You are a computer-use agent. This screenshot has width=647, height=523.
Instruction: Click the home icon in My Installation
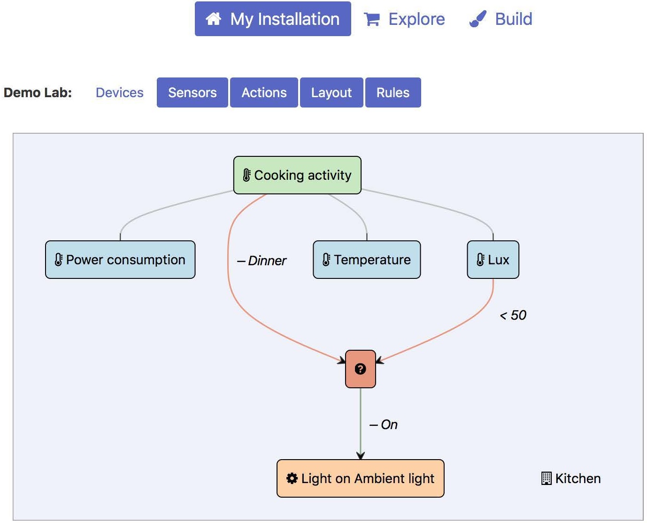(214, 19)
